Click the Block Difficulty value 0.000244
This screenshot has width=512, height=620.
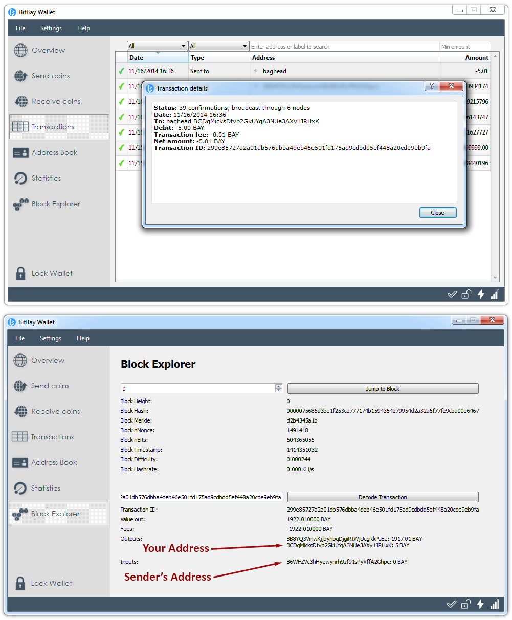299,459
